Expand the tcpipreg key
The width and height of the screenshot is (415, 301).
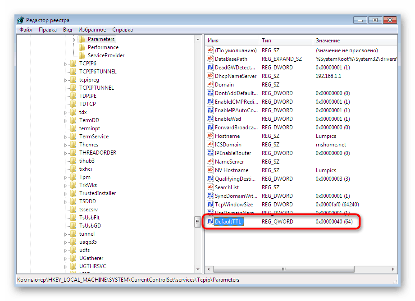point(65,80)
